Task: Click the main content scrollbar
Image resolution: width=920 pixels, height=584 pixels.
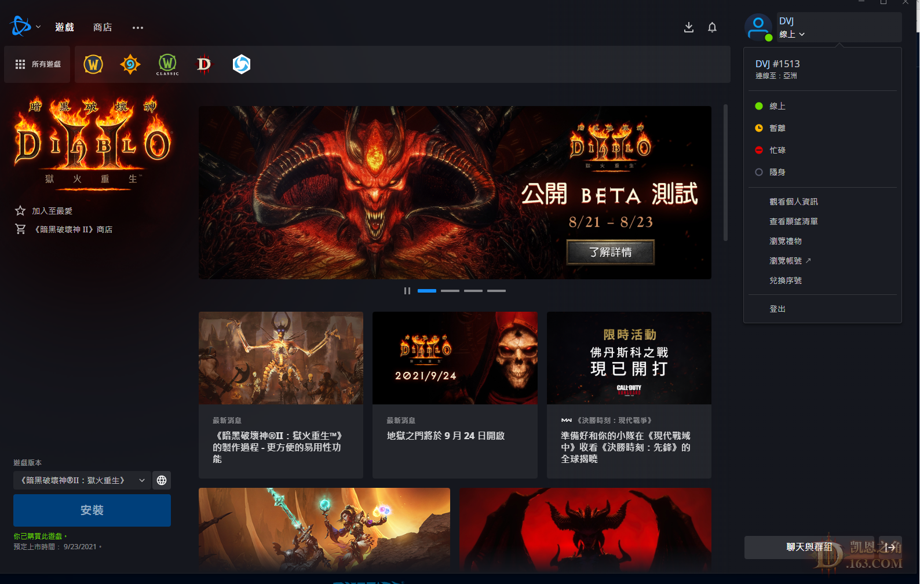Action: (725, 173)
